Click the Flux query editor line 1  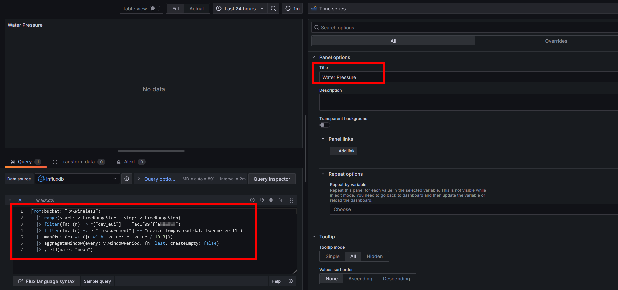point(164,211)
